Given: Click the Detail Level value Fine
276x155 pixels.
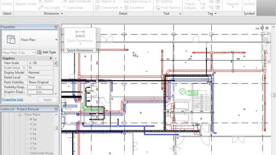Looking at the screenshot, I should [40, 77].
